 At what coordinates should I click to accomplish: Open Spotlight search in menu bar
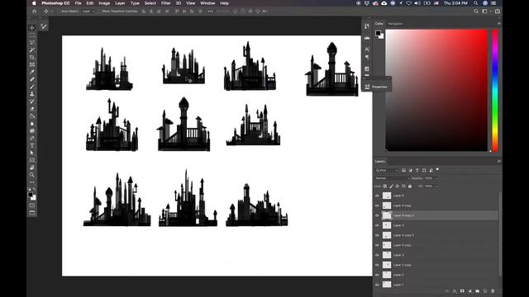click(476, 3)
